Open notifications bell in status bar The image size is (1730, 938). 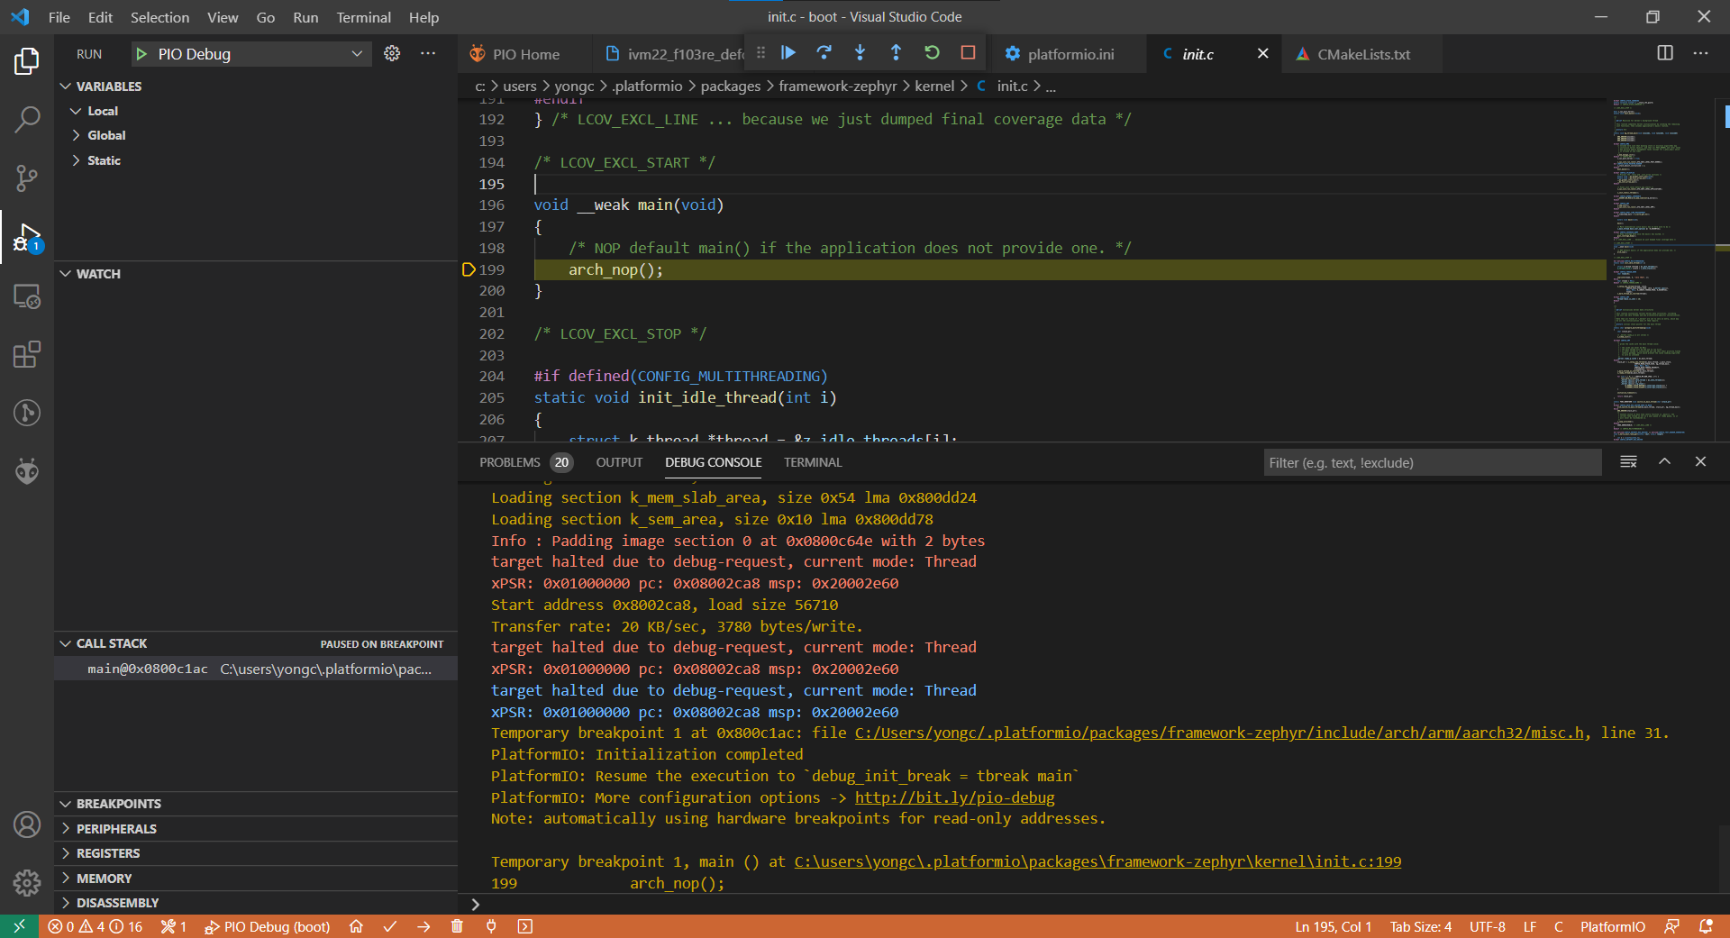tap(1706, 926)
